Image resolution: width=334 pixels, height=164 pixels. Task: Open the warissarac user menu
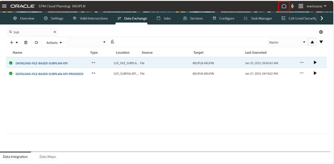click(x=317, y=6)
